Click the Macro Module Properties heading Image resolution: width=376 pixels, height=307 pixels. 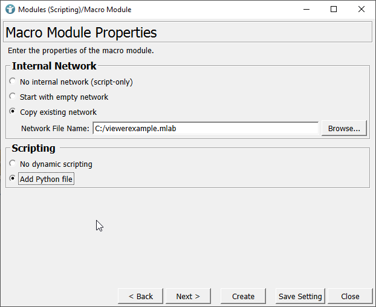[80, 33]
